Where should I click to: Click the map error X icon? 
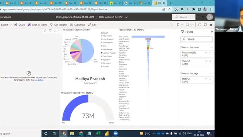pyautogui.click(x=29, y=73)
